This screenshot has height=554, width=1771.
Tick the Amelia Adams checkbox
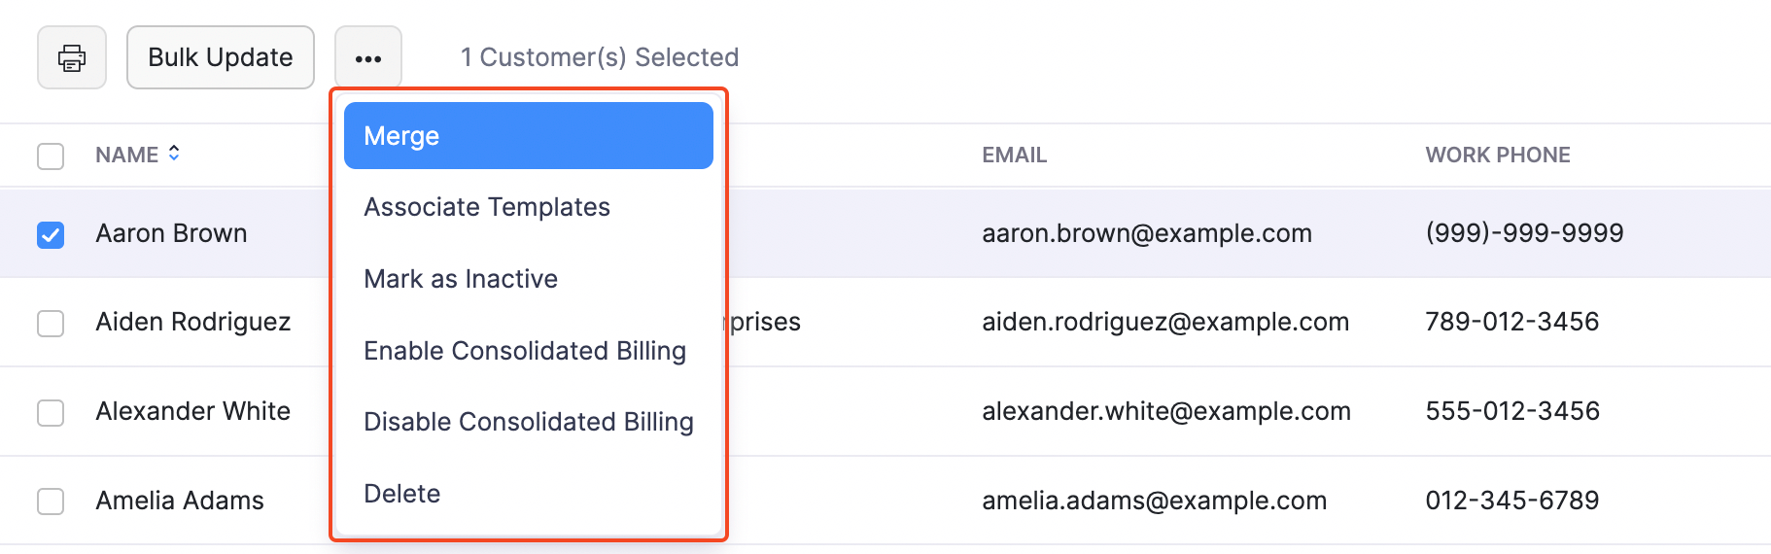tap(51, 502)
